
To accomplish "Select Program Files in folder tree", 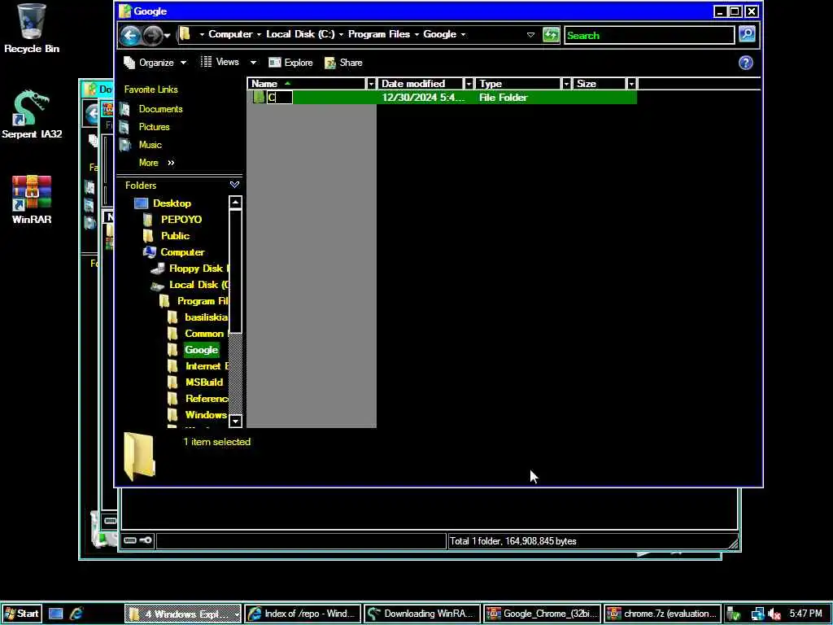I will click(202, 301).
